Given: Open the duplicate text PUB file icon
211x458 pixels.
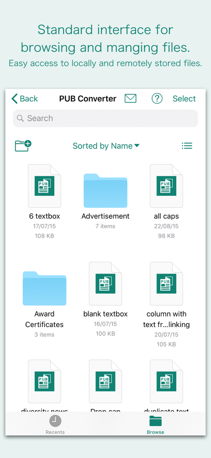Looking at the screenshot, I should click(x=166, y=382).
